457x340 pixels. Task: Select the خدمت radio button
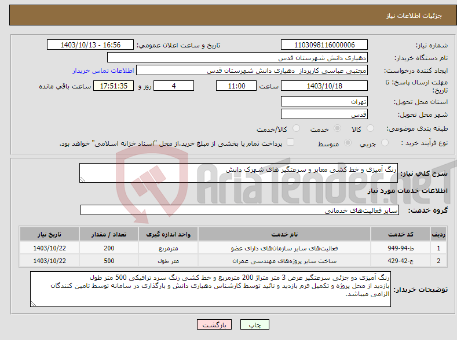337,128
